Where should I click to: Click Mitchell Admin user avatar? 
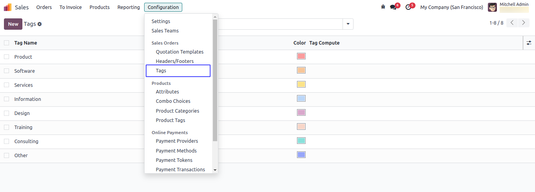[492, 7]
